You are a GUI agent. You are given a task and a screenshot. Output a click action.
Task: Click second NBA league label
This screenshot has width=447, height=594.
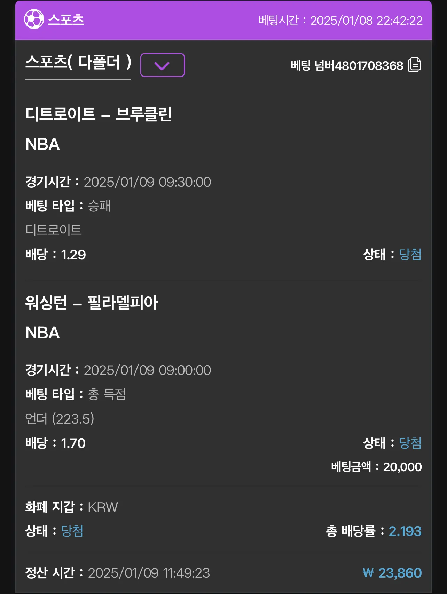pyautogui.click(x=42, y=333)
